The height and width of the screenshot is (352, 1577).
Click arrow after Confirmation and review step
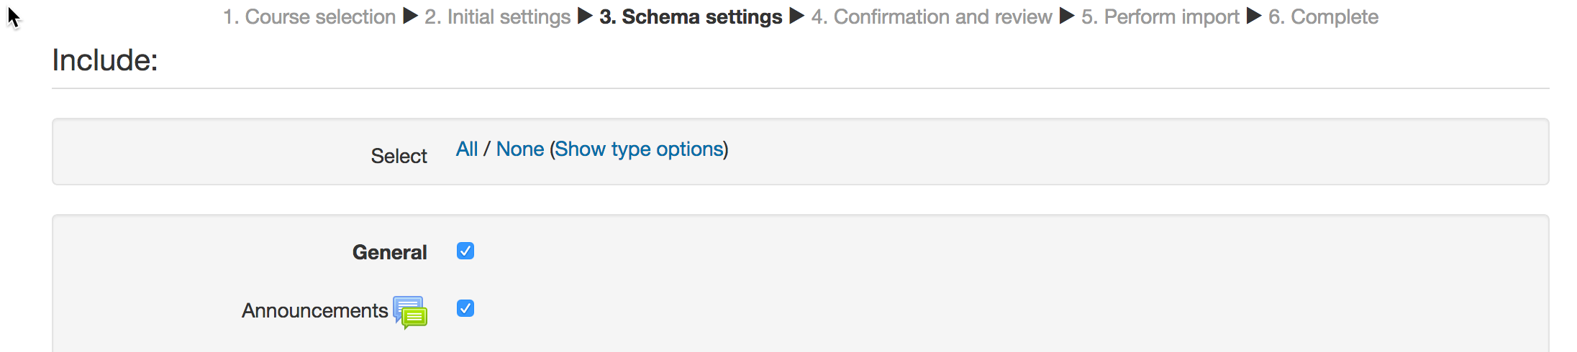pyautogui.click(x=1067, y=16)
